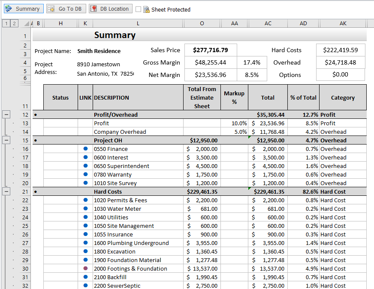
Task: Click the blue link dot for 2100 Backfill
Action: point(85,277)
